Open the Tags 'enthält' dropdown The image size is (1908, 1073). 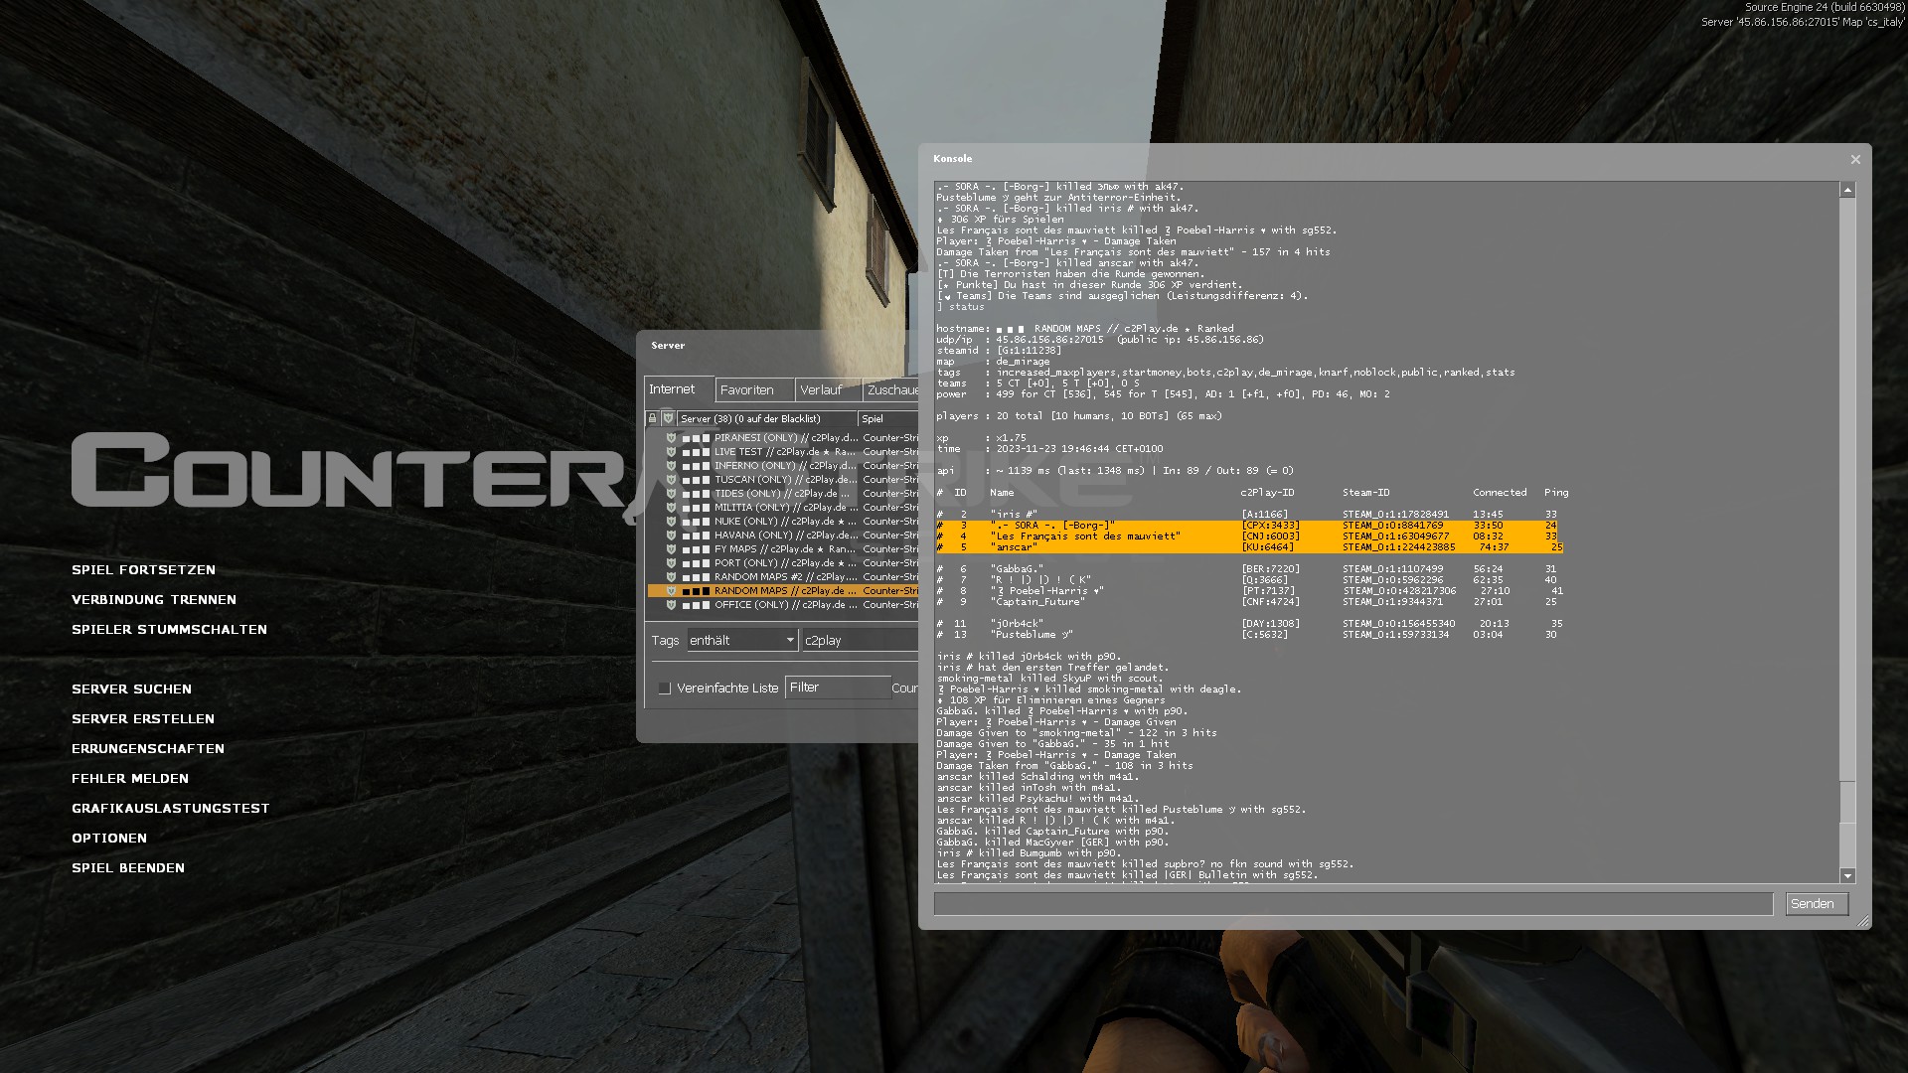pyautogui.click(x=742, y=641)
